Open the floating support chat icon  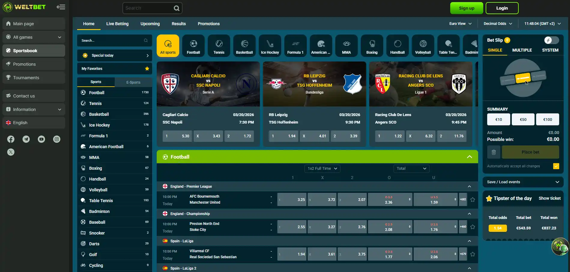pos(560,246)
